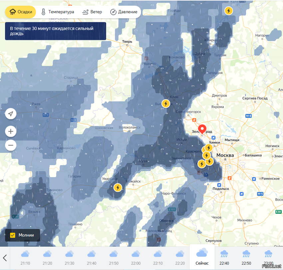283x270 pixels.
Task: Click the lightning marker near Кимры
Action: click(x=228, y=11)
